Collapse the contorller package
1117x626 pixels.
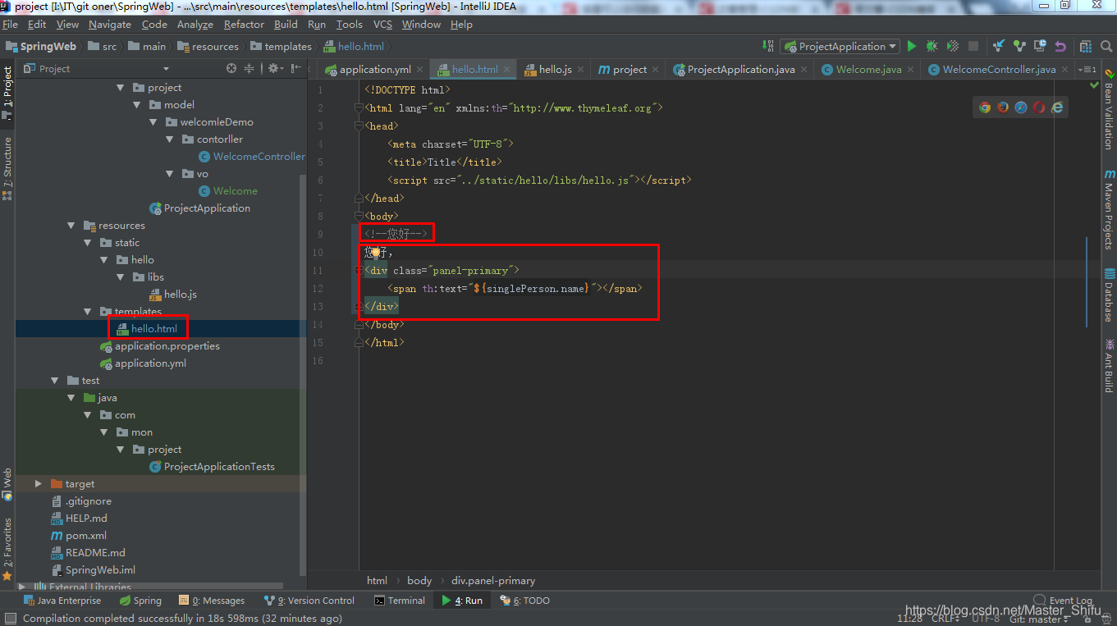[170, 139]
